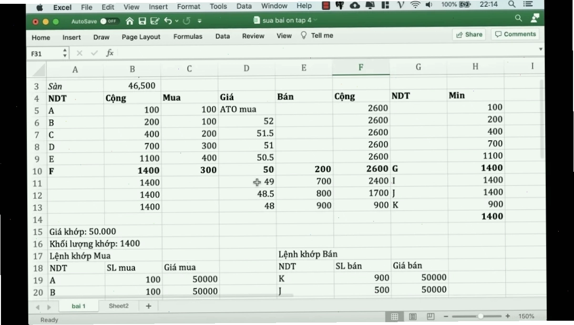
Task: Click the account profile icon
Action: pos(535,19)
